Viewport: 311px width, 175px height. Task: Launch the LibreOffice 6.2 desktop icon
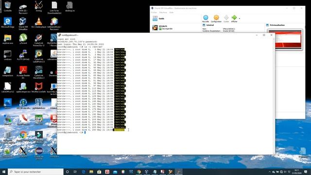click(x=8, y=87)
